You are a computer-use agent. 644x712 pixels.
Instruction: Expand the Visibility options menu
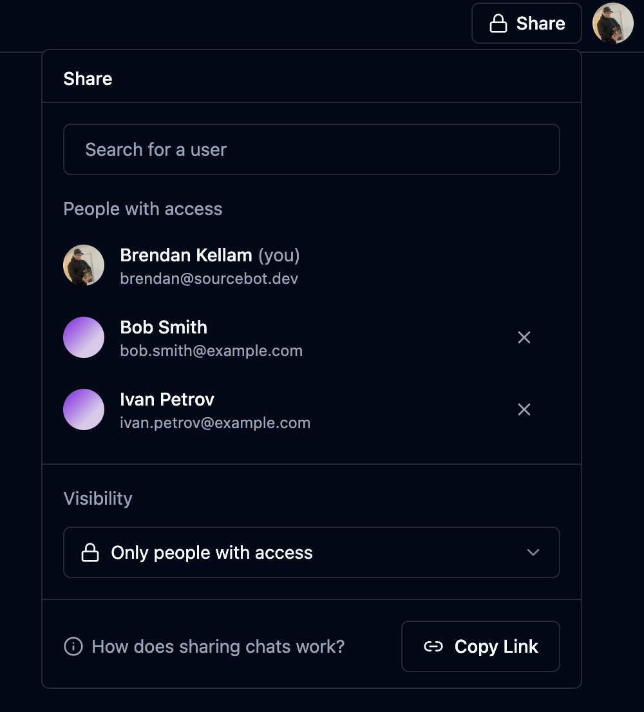coord(311,552)
